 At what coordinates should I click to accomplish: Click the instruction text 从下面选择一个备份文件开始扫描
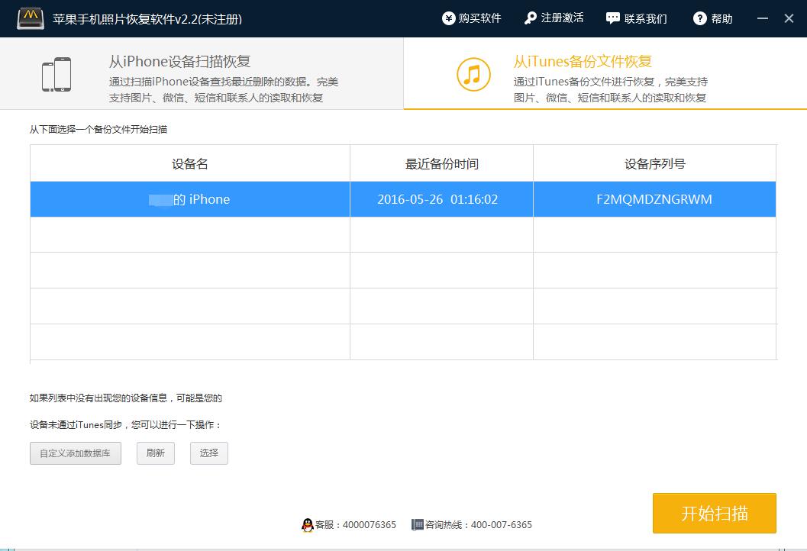coord(98,129)
